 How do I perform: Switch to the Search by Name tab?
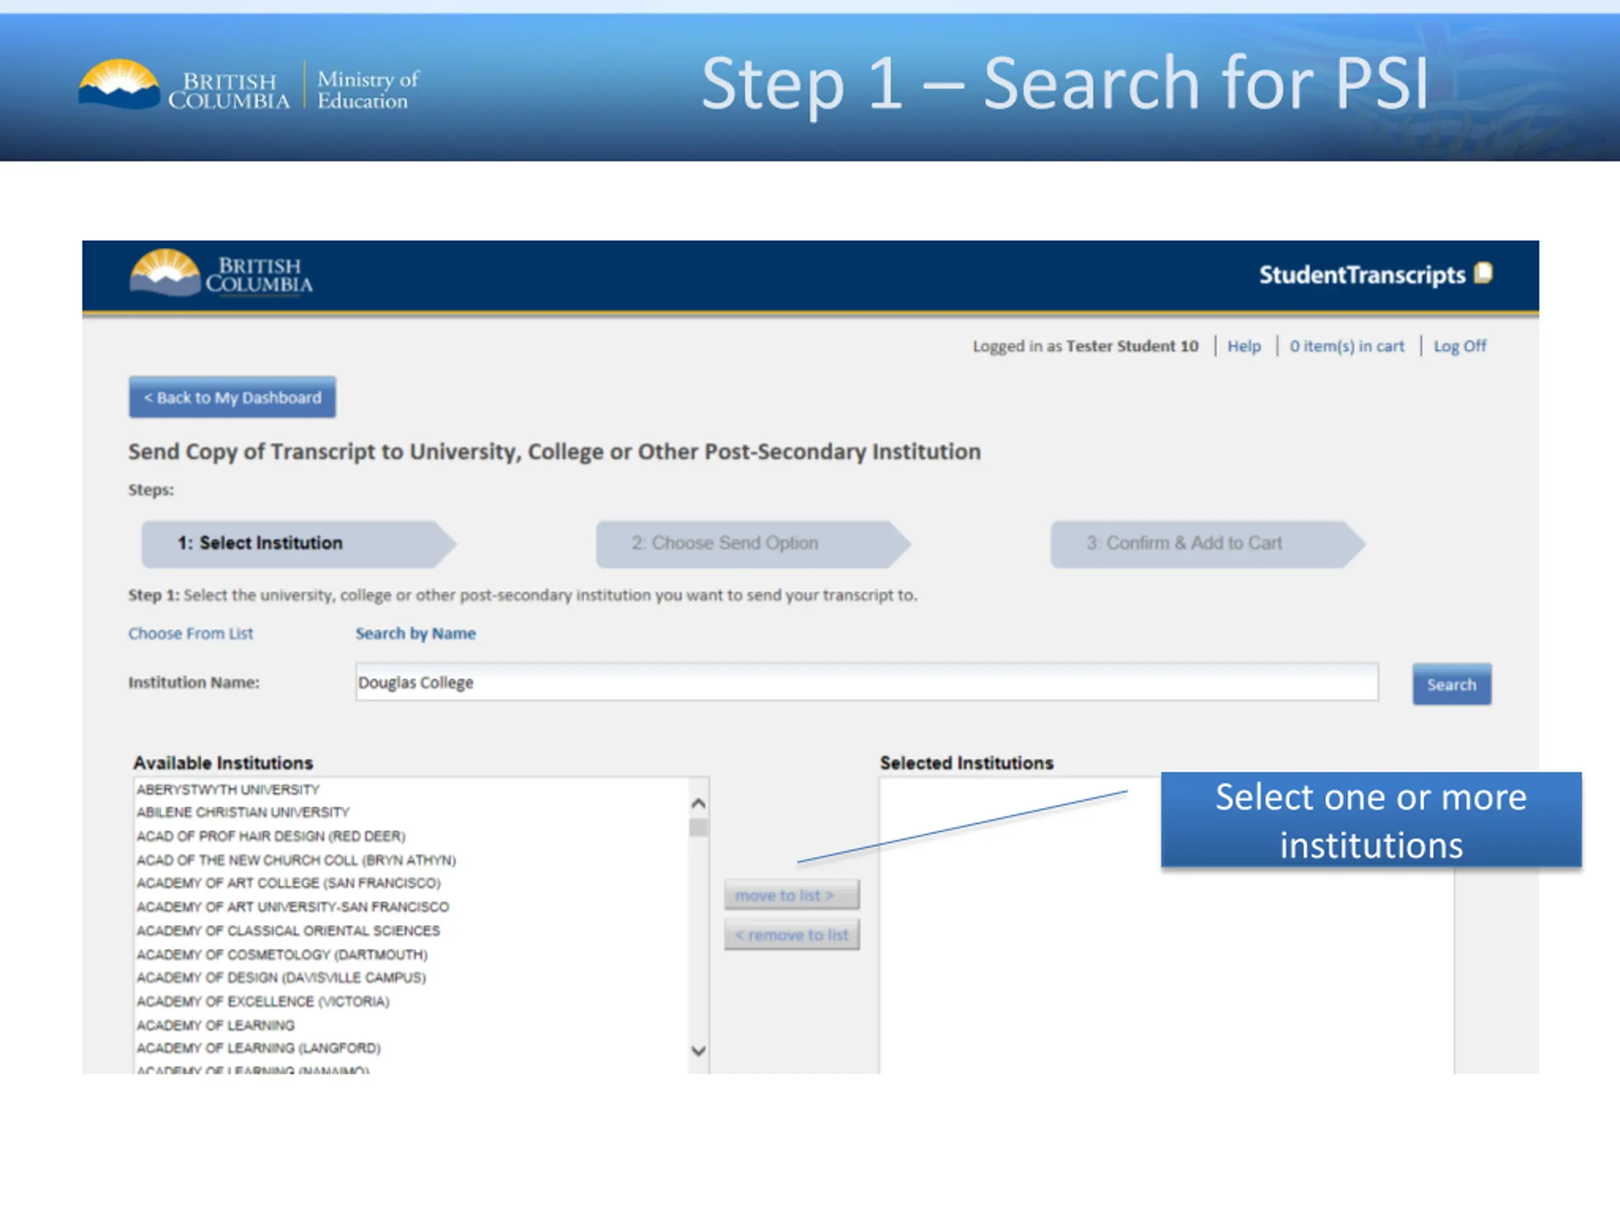[x=415, y=633]
